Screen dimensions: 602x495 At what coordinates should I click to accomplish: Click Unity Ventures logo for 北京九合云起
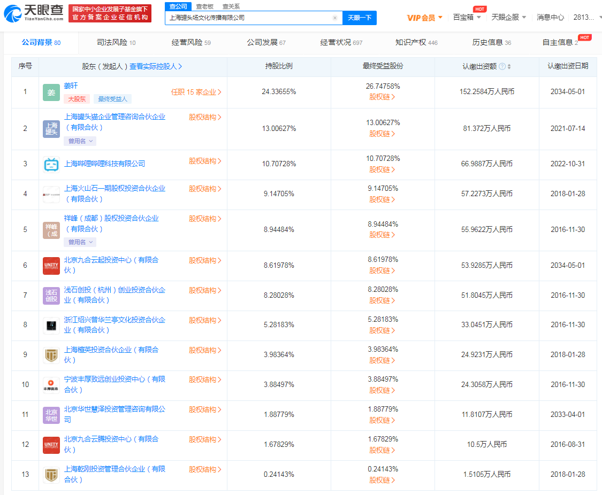point(51,266)
